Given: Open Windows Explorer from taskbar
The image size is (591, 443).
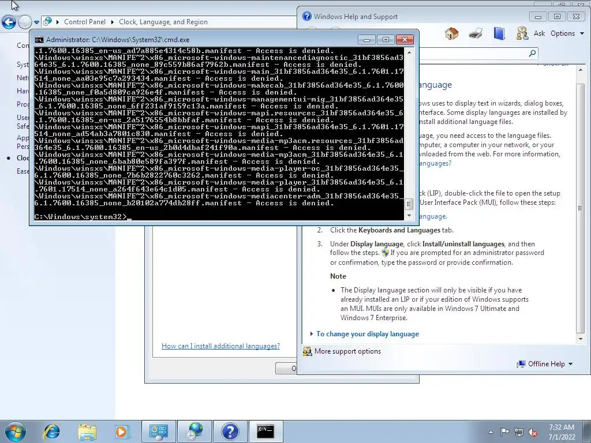Looking at the screenshot, I should tap(87, 431).
